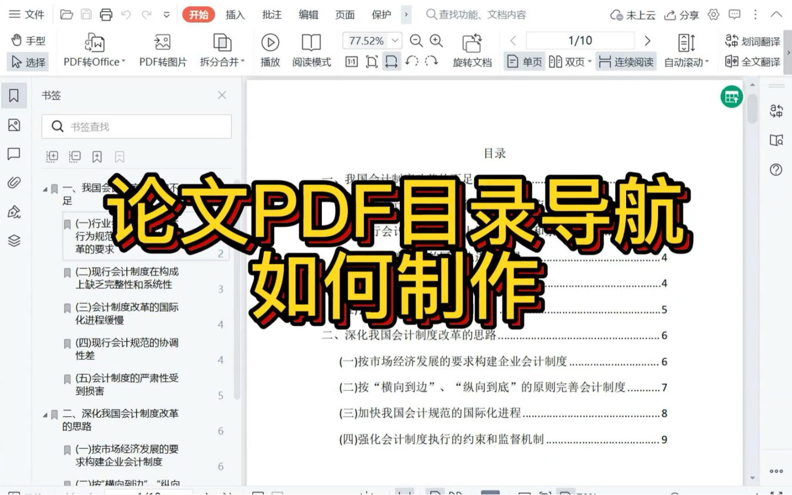The height and width of the screenshot is (495, 792).
Task: Open the 自动滚动 dropdown
Action: click(686, 50)
